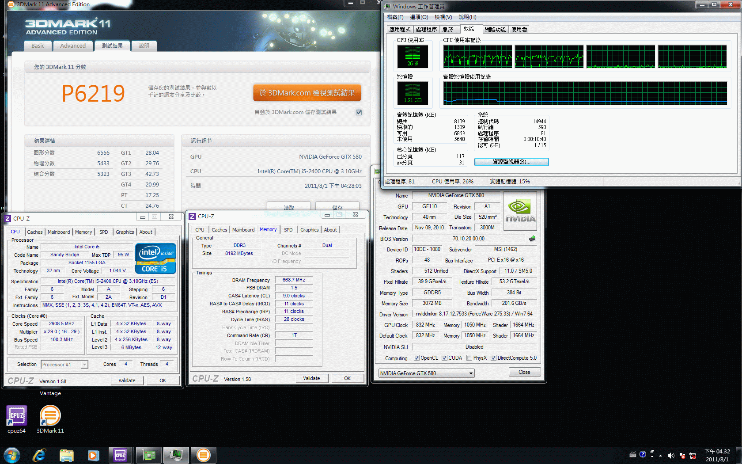Click the GPU-Z BIOS save chip icon
The image size is (742, 464).
coord(532,239)
